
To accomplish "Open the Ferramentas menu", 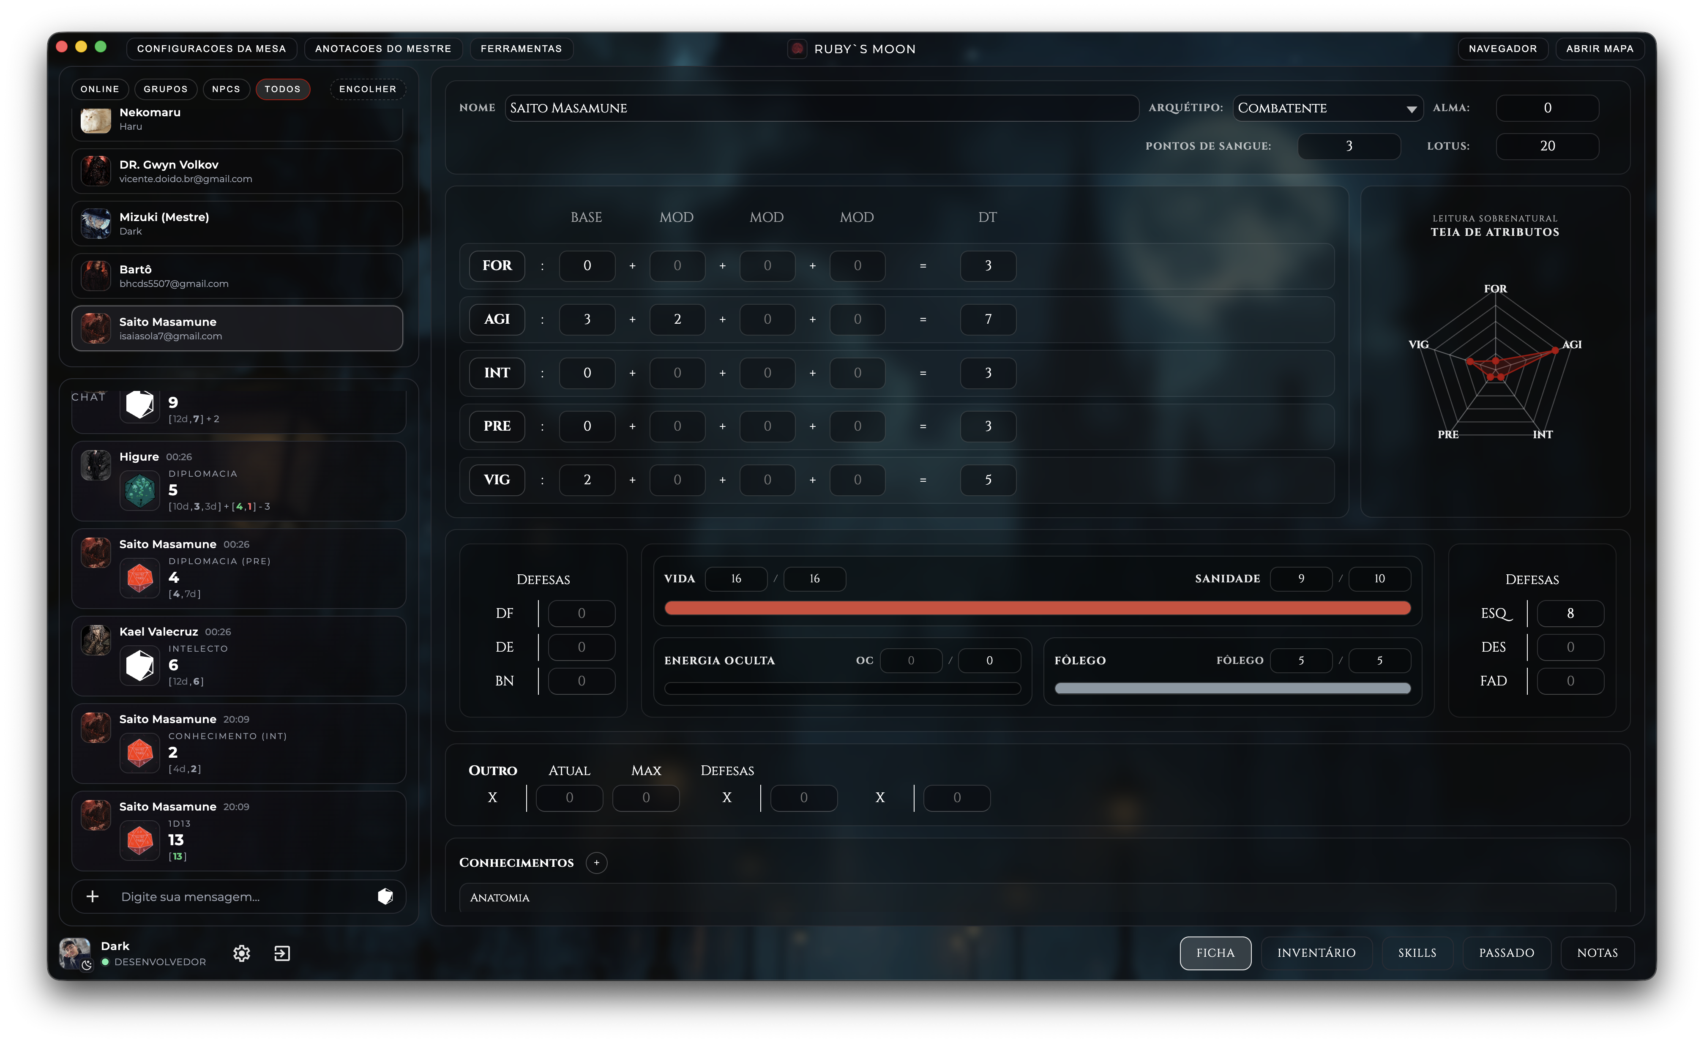I will tap(521, 49).
